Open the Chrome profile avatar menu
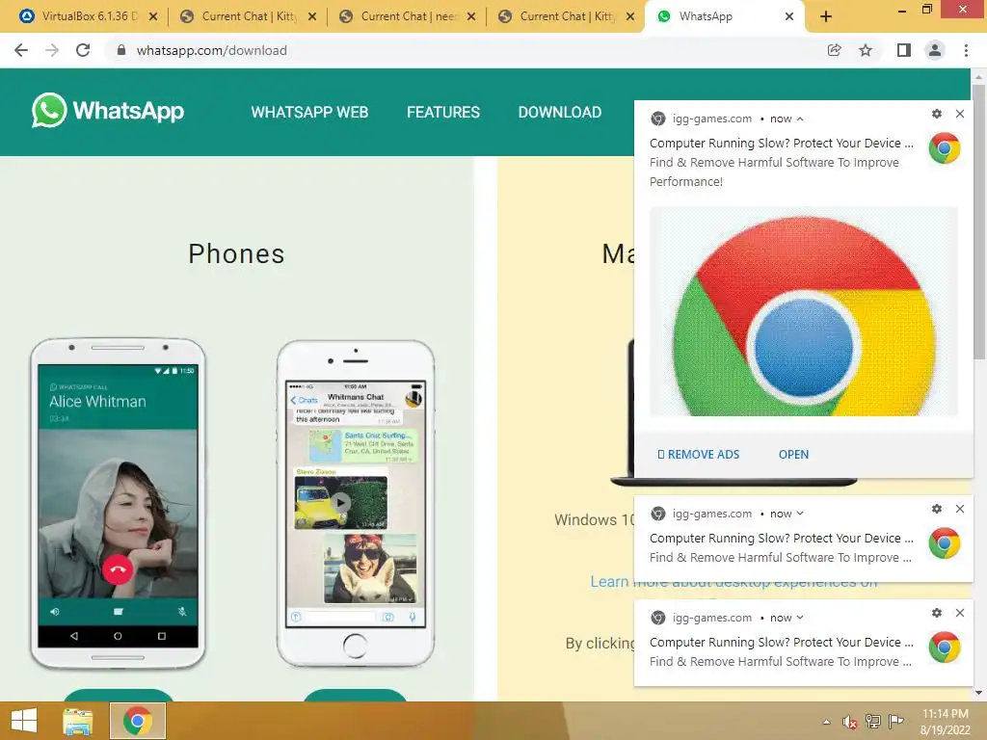Screen dimensions: 987x740 click(x=935, y=50)
